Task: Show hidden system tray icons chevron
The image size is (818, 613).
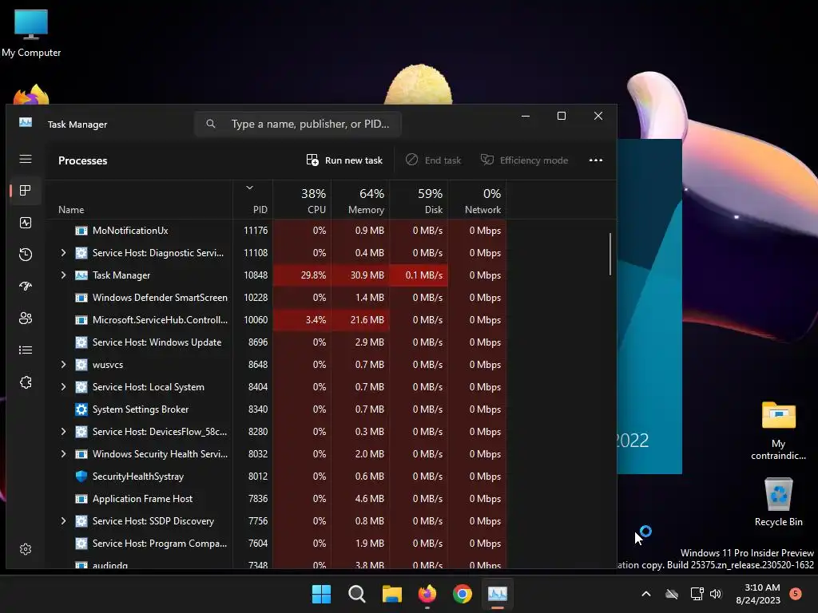Action: [x=645, y=594]
